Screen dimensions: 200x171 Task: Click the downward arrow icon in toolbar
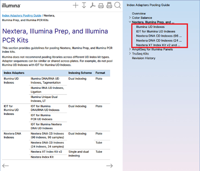pos(84,5)
